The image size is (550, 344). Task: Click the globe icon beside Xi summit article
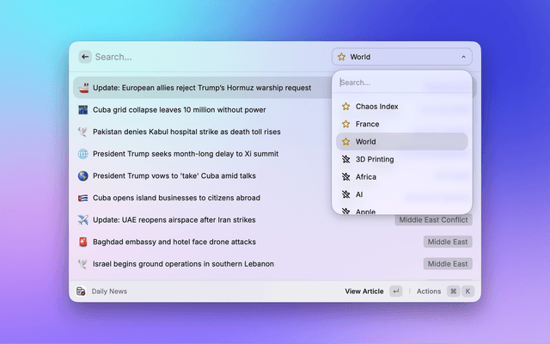83,154
